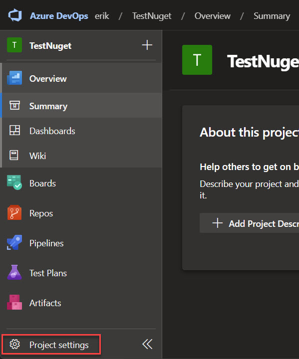Image resolution: width=299 pixels, height=359 pixels.
Task: Open the TestNuget project name in sidebar
Action: coord(50,46)
